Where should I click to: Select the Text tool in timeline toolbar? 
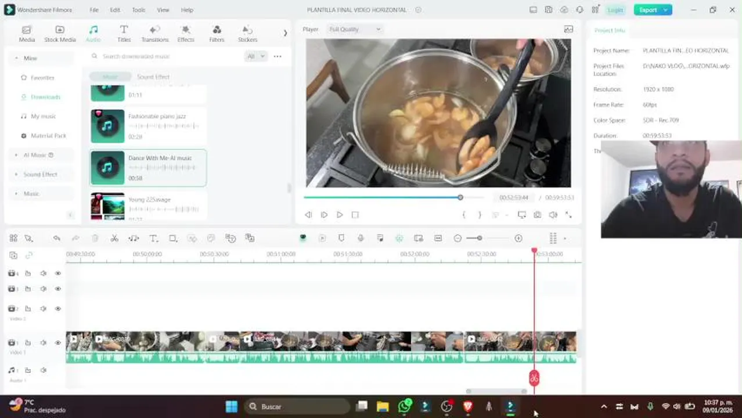153,238
